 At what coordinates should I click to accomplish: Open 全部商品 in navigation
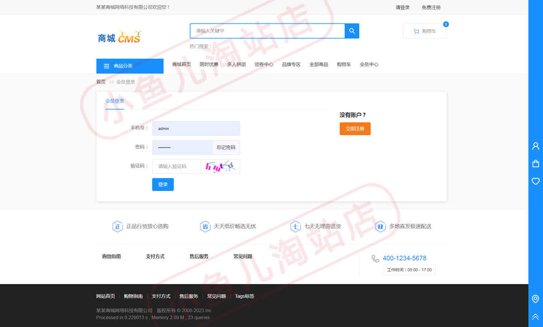319,65
